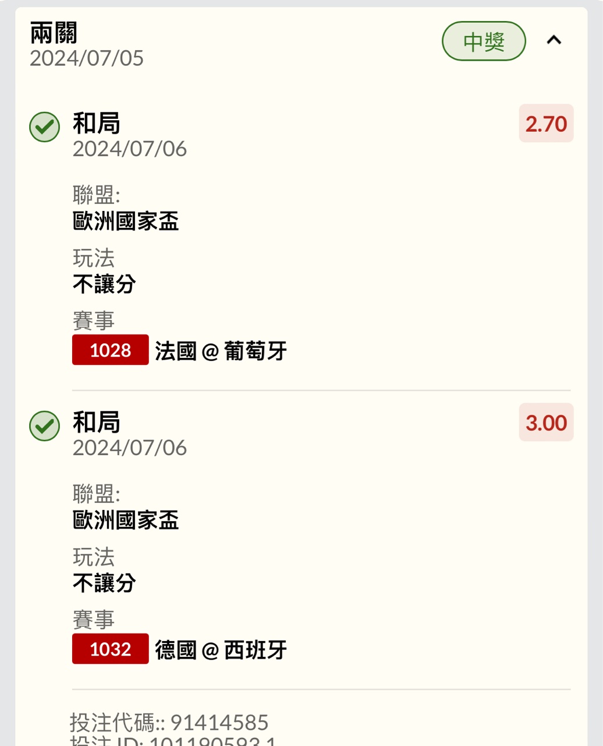Viewport: 603px width, 746px height.
Task: Click the 中獎 winning status badge
Action: [484, 41]
